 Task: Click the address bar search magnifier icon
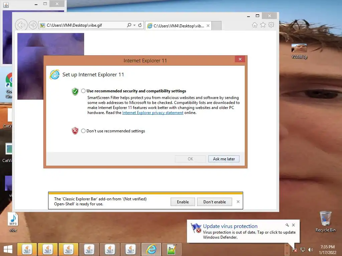point(129,25)
